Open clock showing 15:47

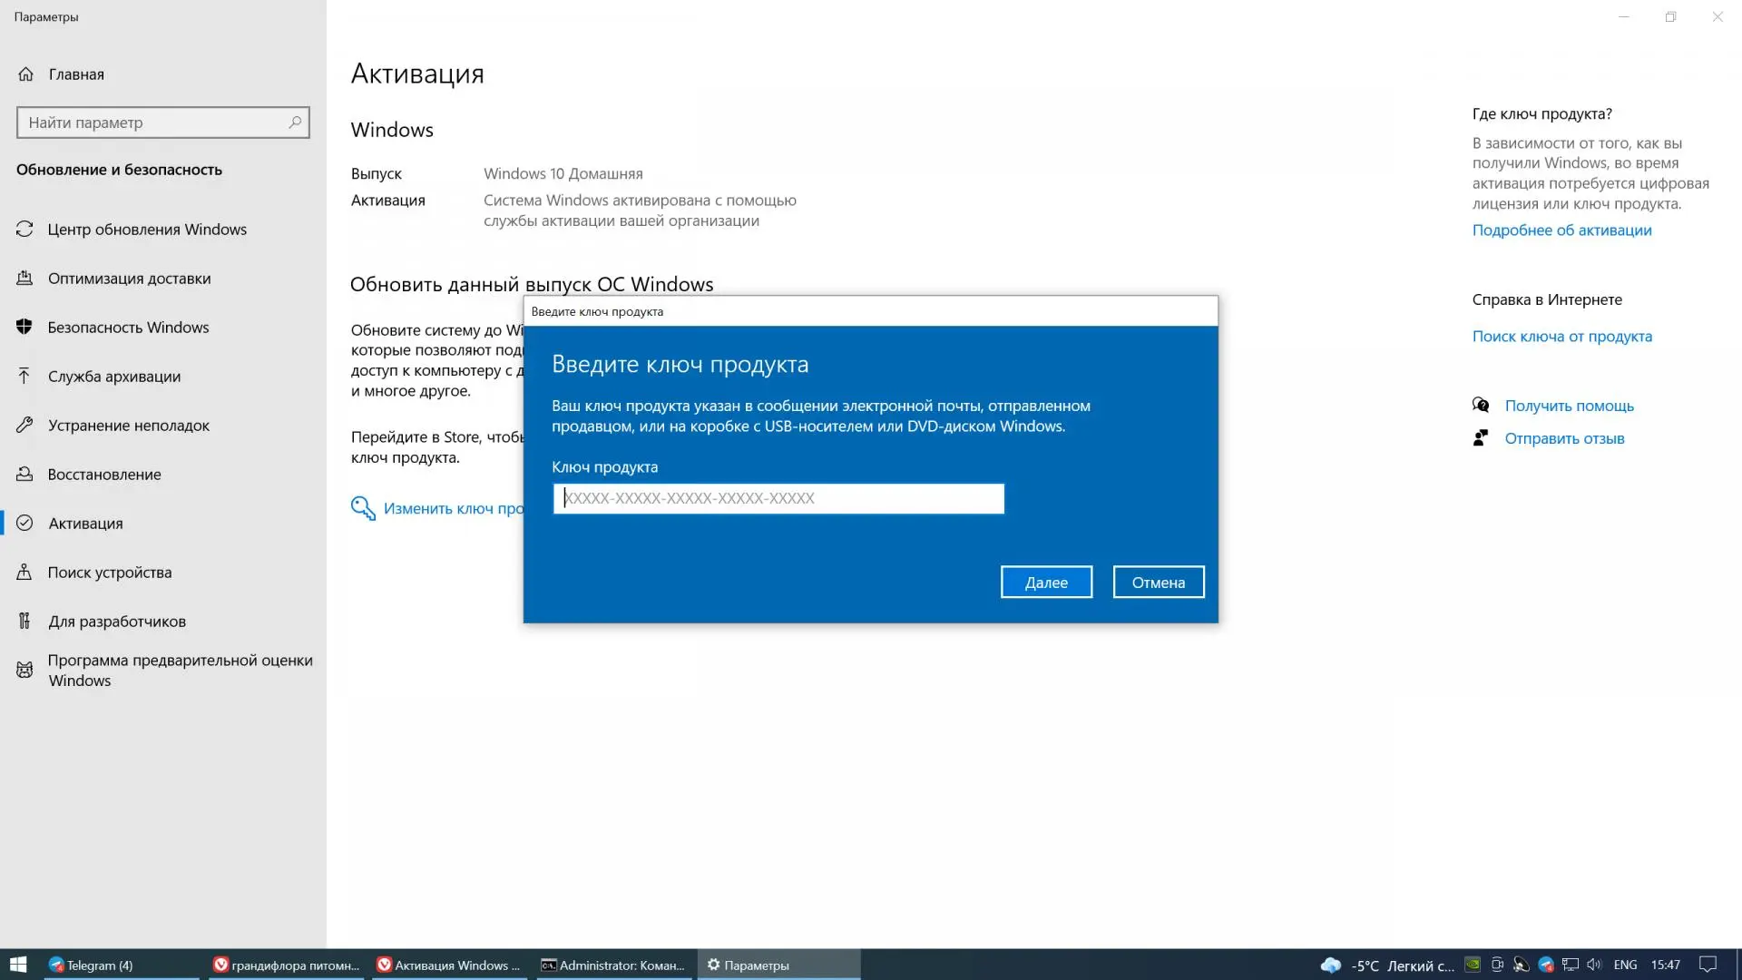coord(1666,965)
